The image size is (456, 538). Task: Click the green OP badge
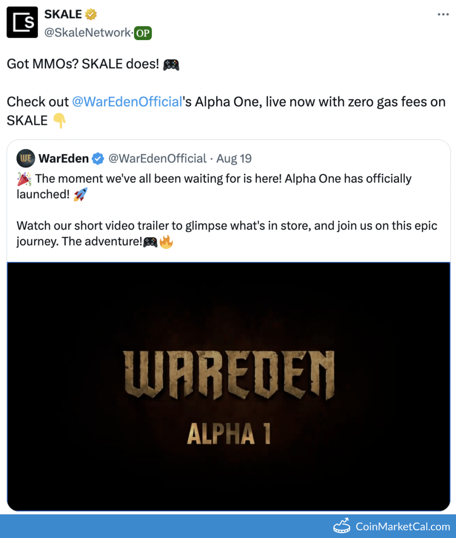coord(143,33)
